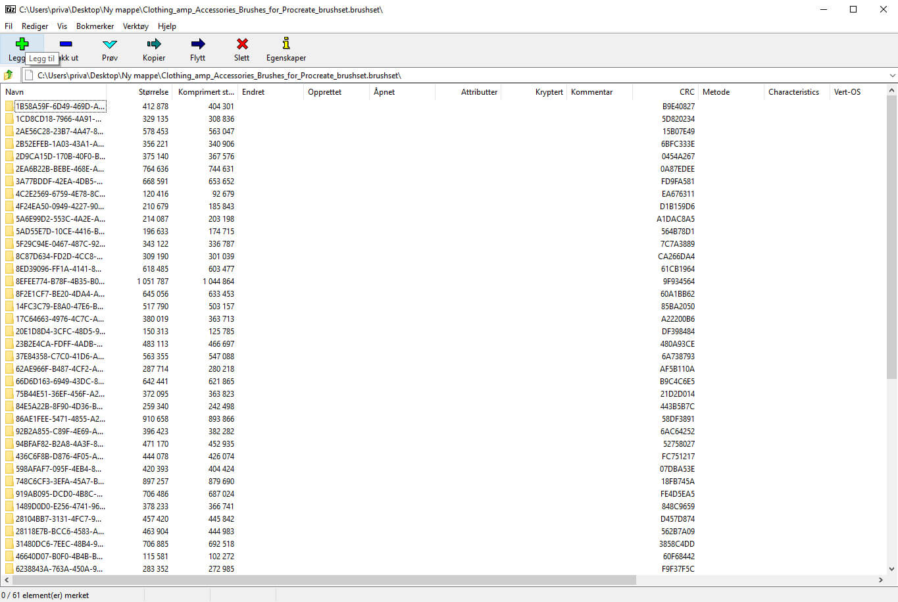
Task: Click the red X Slett icon
Action: coord(242,44)
